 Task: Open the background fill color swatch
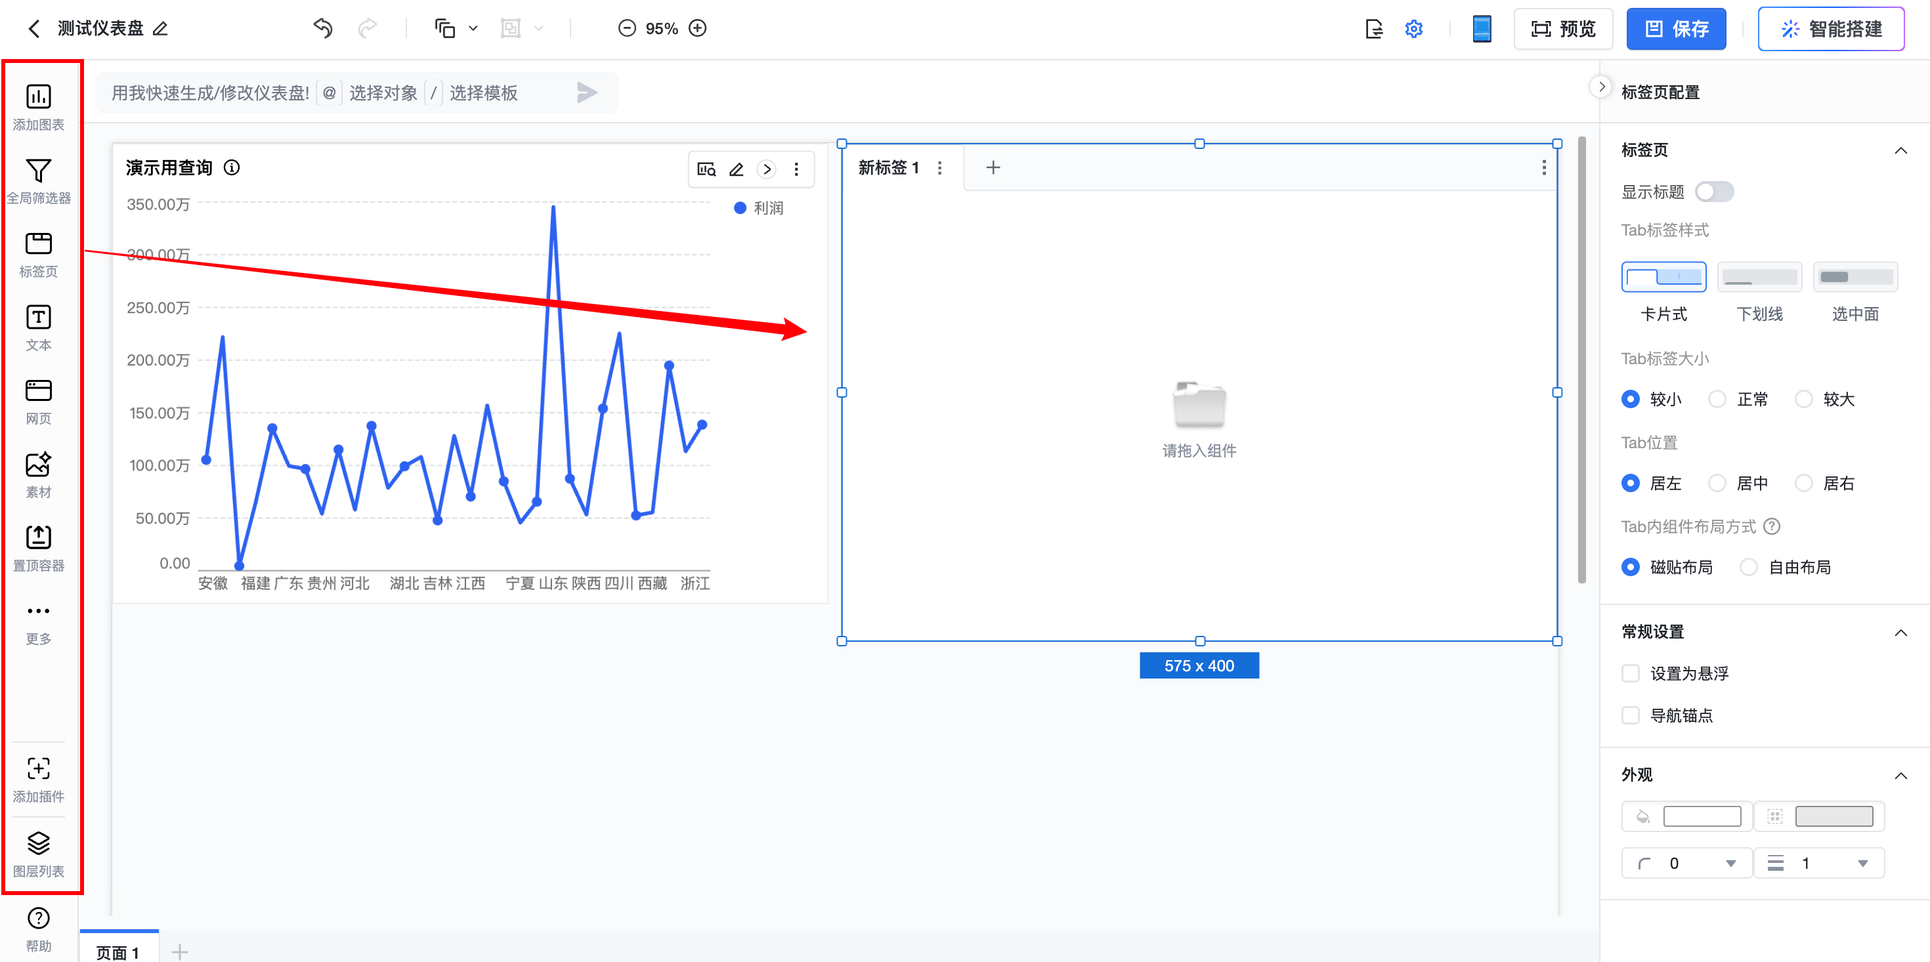click(x=1701, y=817)
